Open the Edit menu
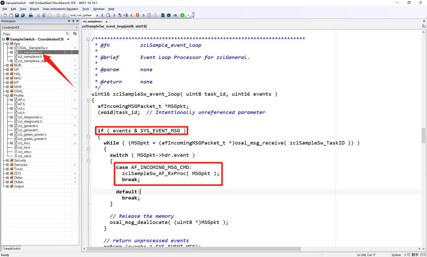 pos(13,9)
